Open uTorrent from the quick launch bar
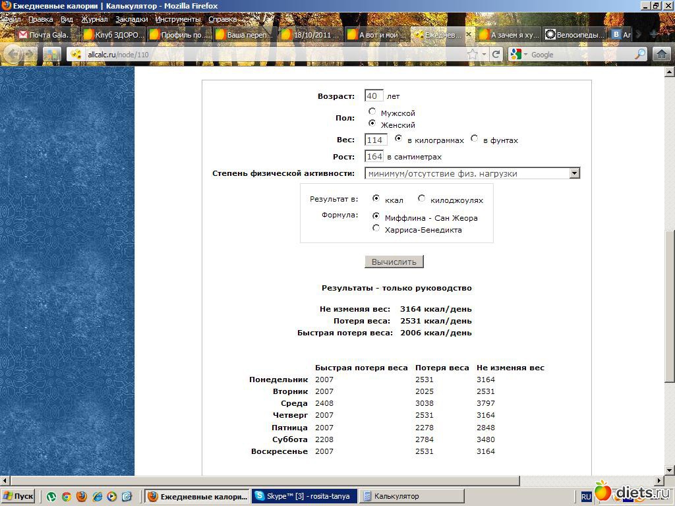Viewport: 675px width, 506px height. [x=51, y=496]
